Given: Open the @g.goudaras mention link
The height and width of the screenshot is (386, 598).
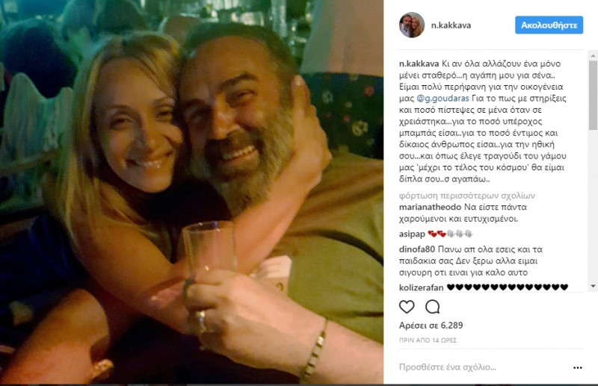Looking at the screenshot, I should (443, 99).
